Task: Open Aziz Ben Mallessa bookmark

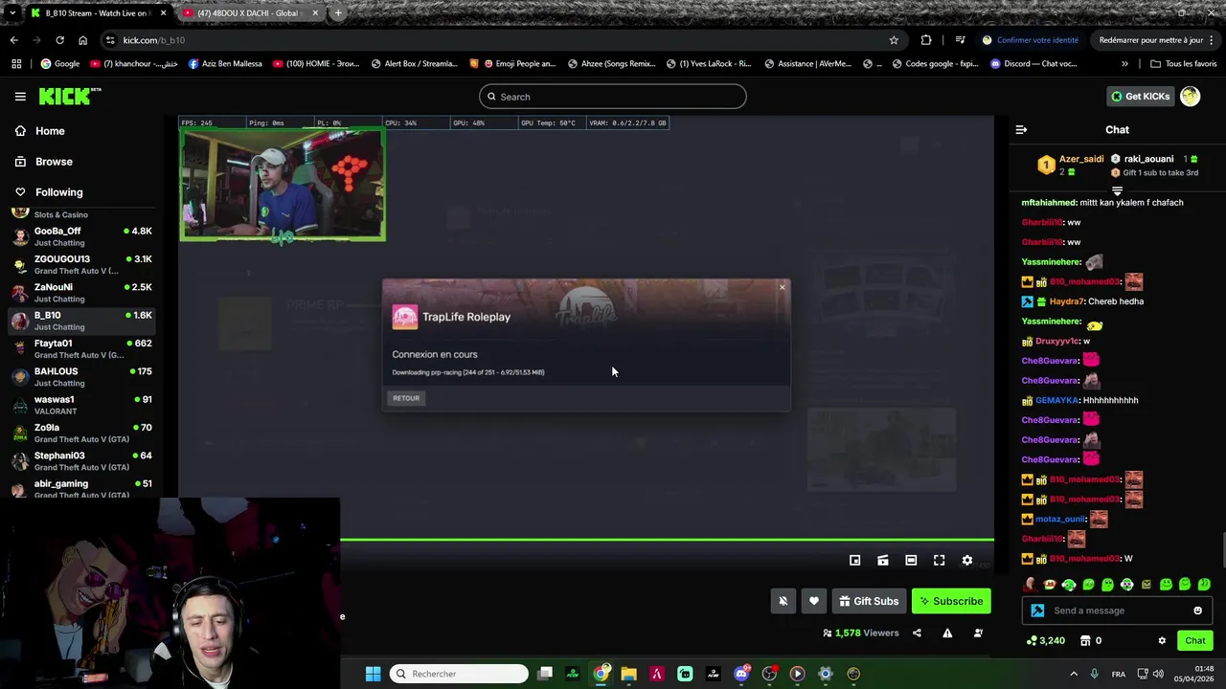Action: click(225, 64)
